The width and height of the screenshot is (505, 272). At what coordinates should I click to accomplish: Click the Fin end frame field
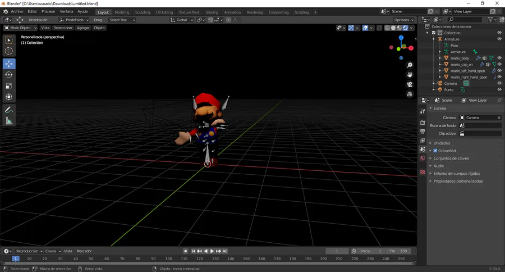pos(398,251)
